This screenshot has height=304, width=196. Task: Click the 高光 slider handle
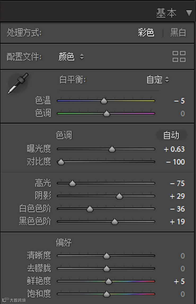tap(72, 183)
